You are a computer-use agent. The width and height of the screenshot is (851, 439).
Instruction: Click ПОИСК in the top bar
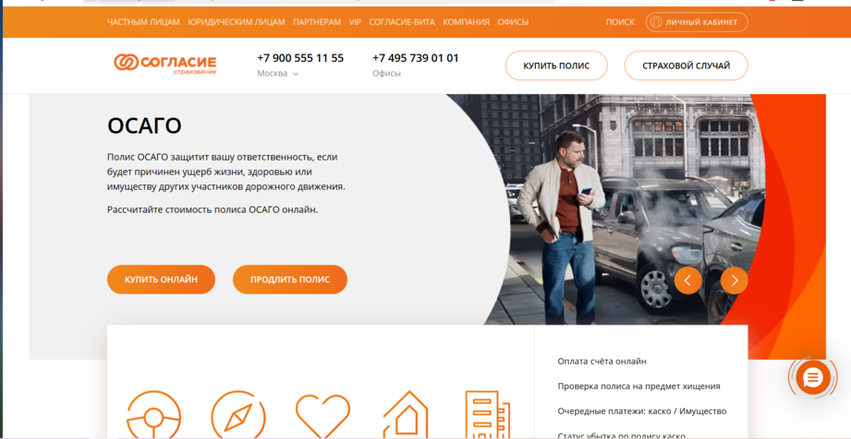point(620,22)
